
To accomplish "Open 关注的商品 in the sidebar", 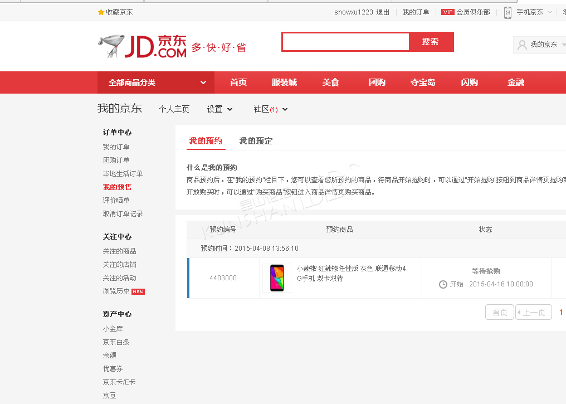I will pyautogui.click(x=119, y=251).
